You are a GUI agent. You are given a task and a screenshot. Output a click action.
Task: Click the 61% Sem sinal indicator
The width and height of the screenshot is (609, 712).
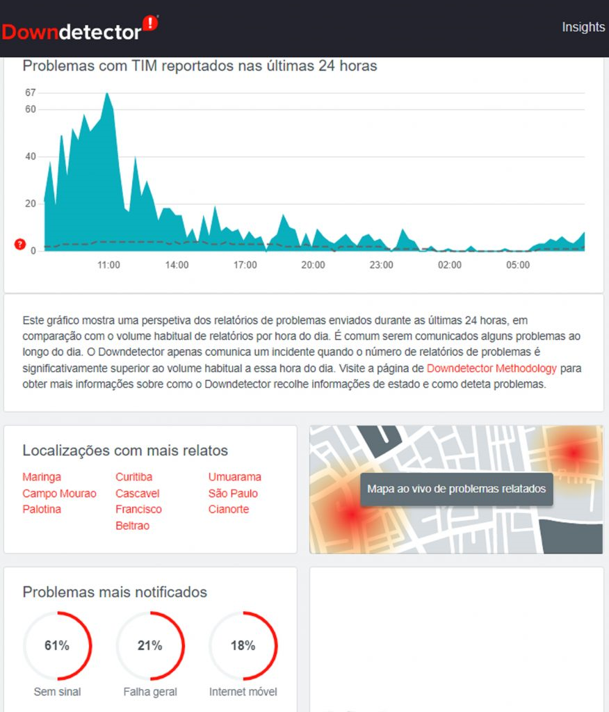pos(57,646)
